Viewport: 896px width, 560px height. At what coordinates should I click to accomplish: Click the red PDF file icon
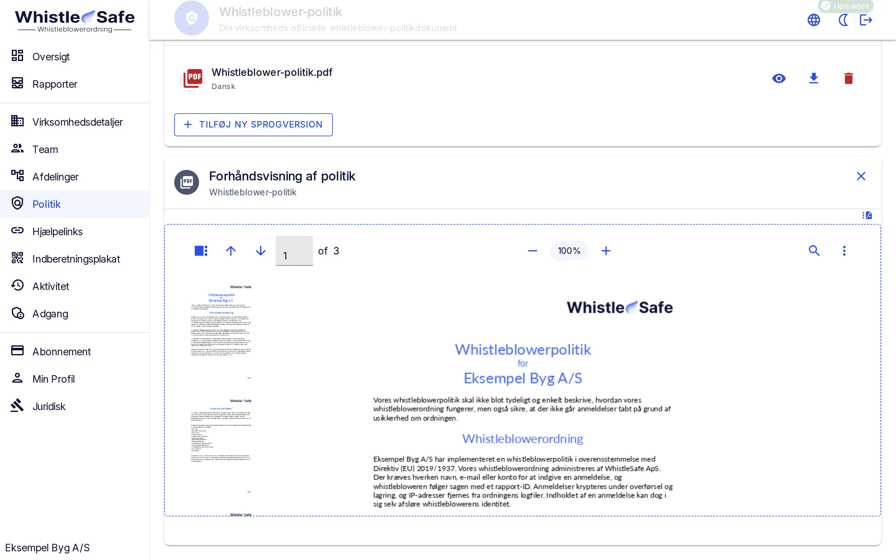click(193, 78)
